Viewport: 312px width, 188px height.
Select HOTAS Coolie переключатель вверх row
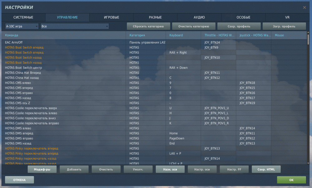154,108
